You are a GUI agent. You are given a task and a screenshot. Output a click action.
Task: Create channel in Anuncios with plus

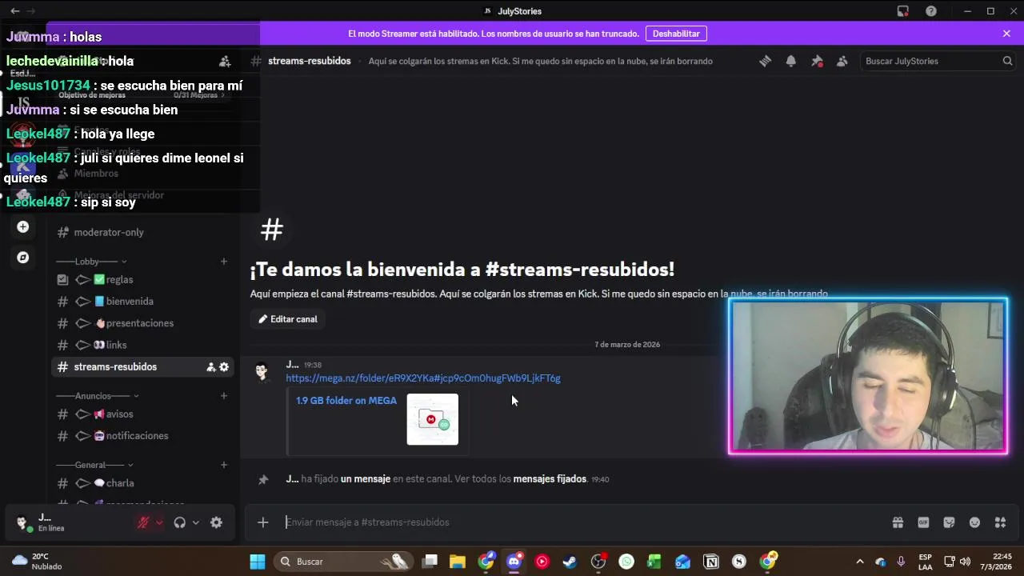pos(224,396)
